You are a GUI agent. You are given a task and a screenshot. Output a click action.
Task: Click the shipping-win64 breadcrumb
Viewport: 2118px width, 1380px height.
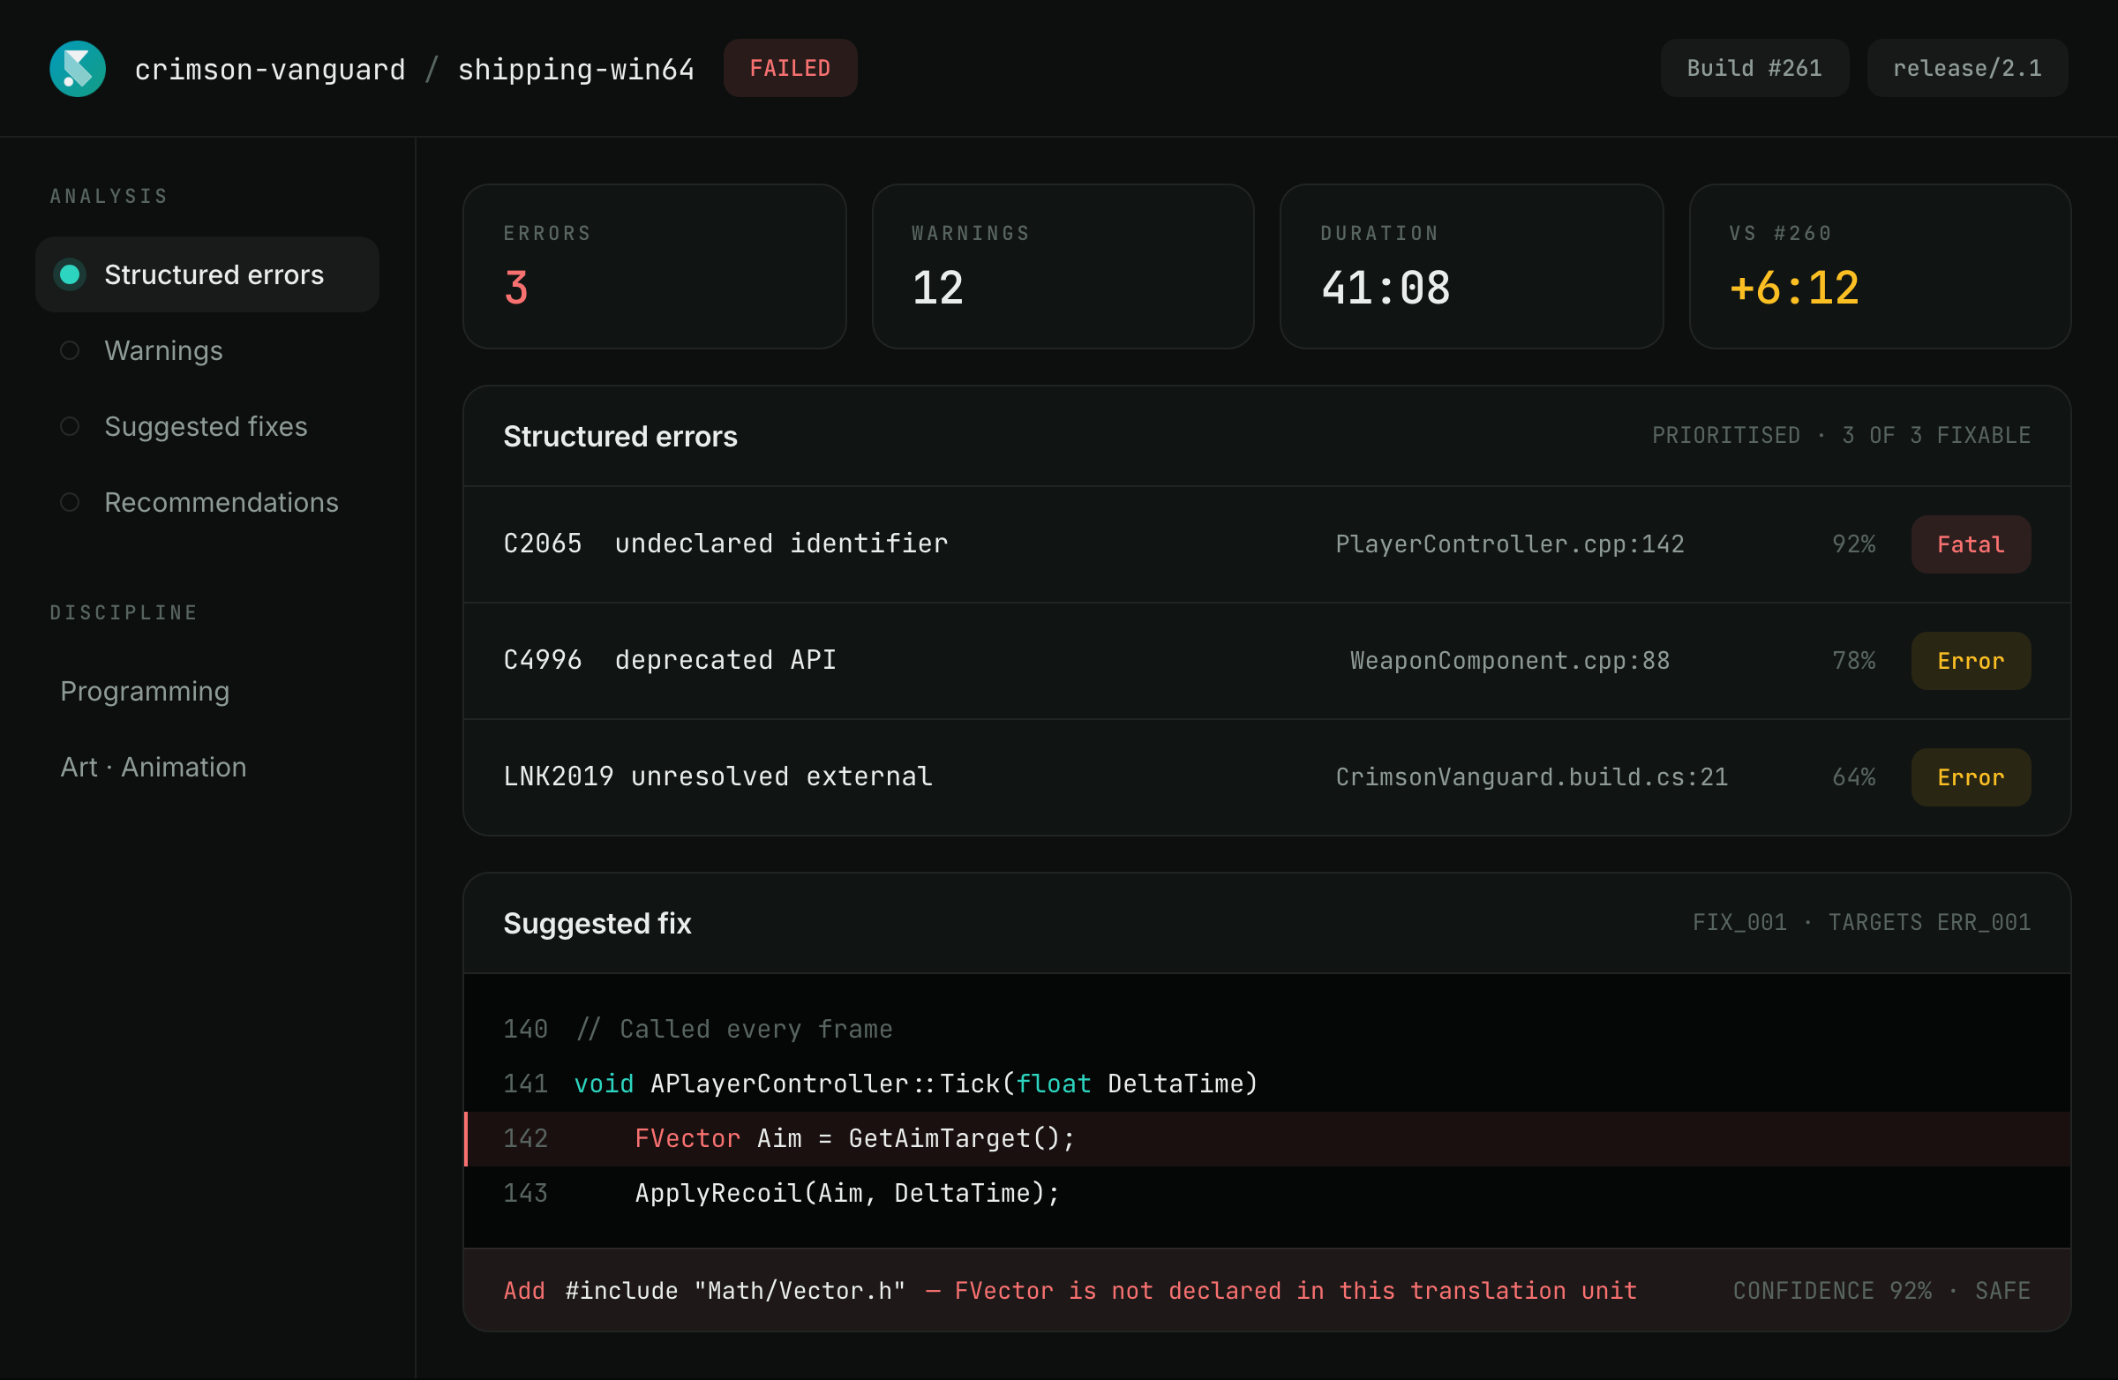[x=575, y=69]
